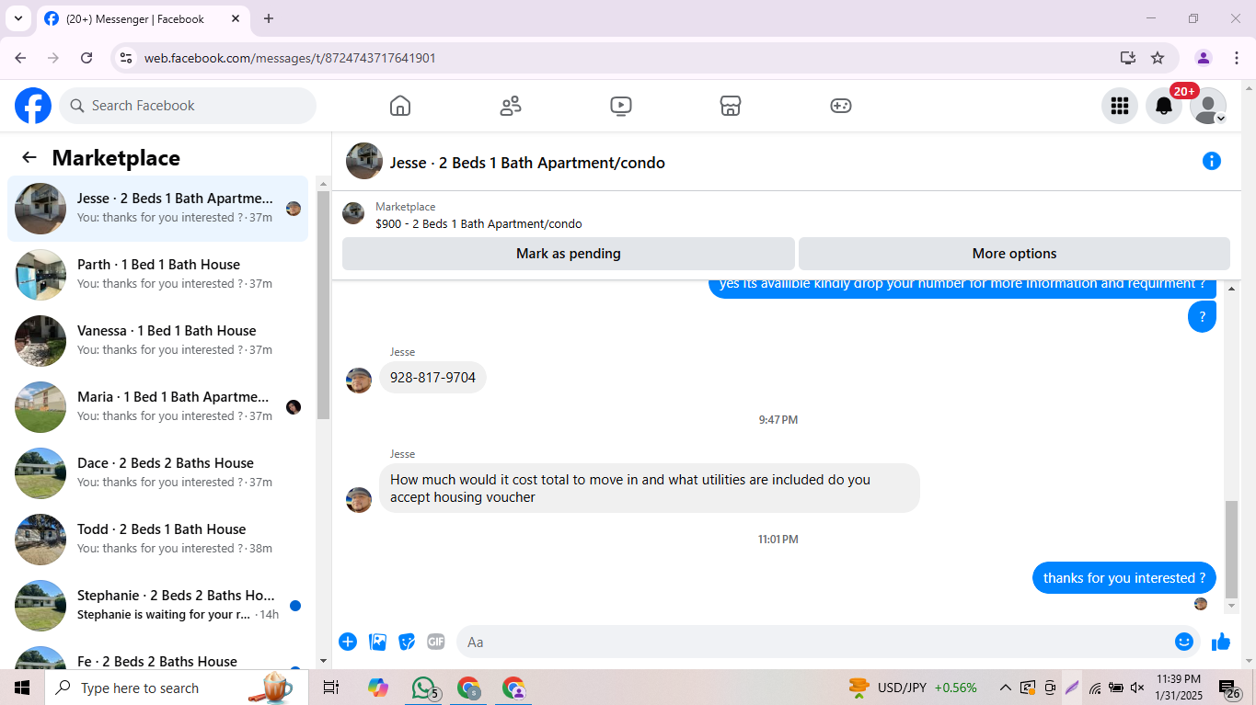Attach a photo using the image icon

(377, 642)
